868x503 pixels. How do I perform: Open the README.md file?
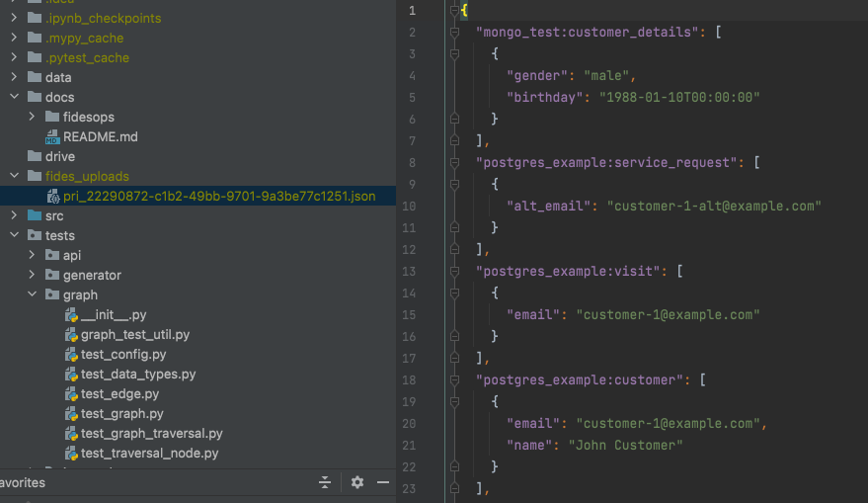[x=100, y=136]
